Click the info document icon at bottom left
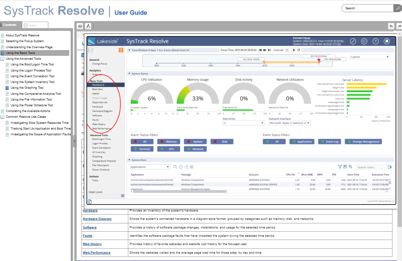 click(90, 201)
